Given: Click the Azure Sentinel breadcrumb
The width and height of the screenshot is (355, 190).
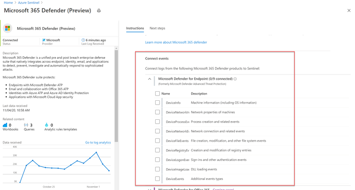Looking at the screenshot, I should point(29,2).
